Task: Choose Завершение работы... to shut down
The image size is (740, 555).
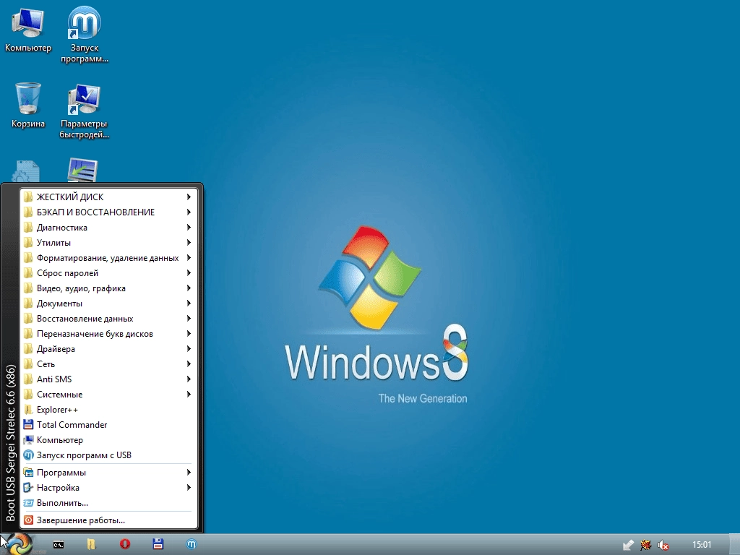Action: [108, 520]
